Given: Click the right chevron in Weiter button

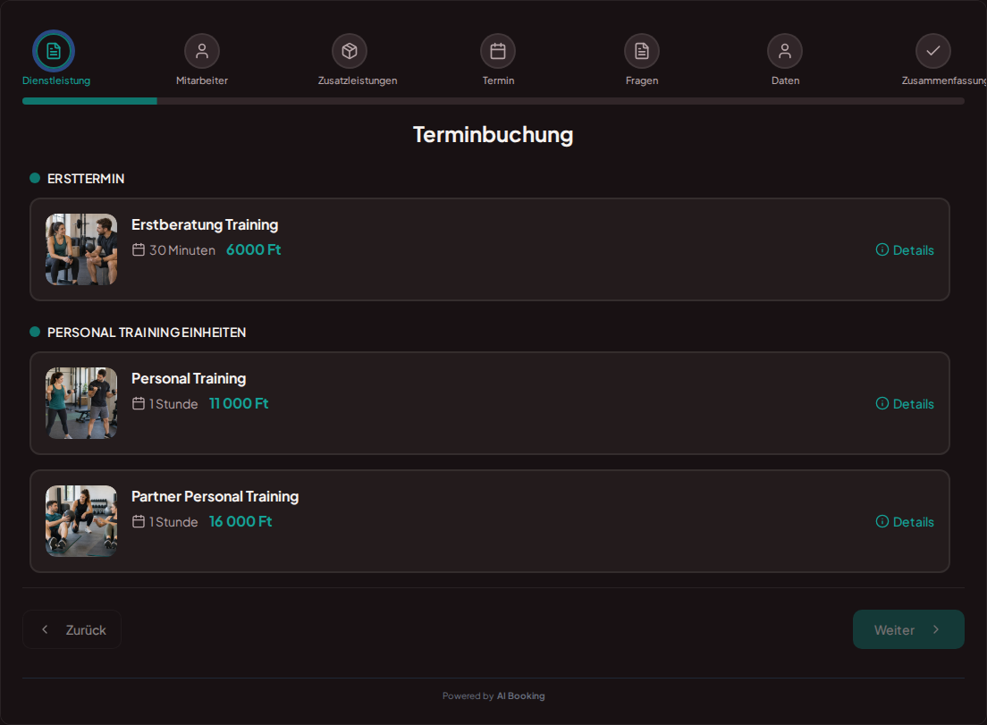Looking at the screenshot, I should click(936, 629).
